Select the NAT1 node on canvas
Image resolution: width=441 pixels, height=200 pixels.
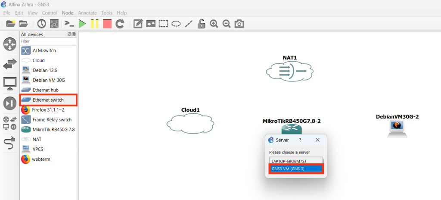pos(289,70)
